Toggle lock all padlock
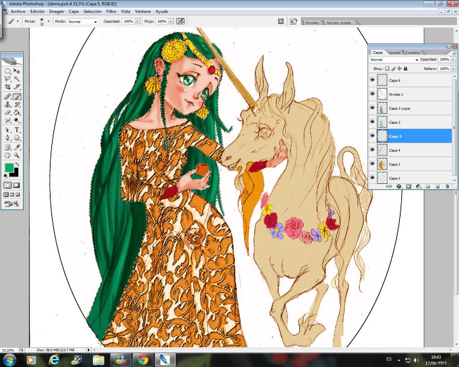 [x=405, y=69]
